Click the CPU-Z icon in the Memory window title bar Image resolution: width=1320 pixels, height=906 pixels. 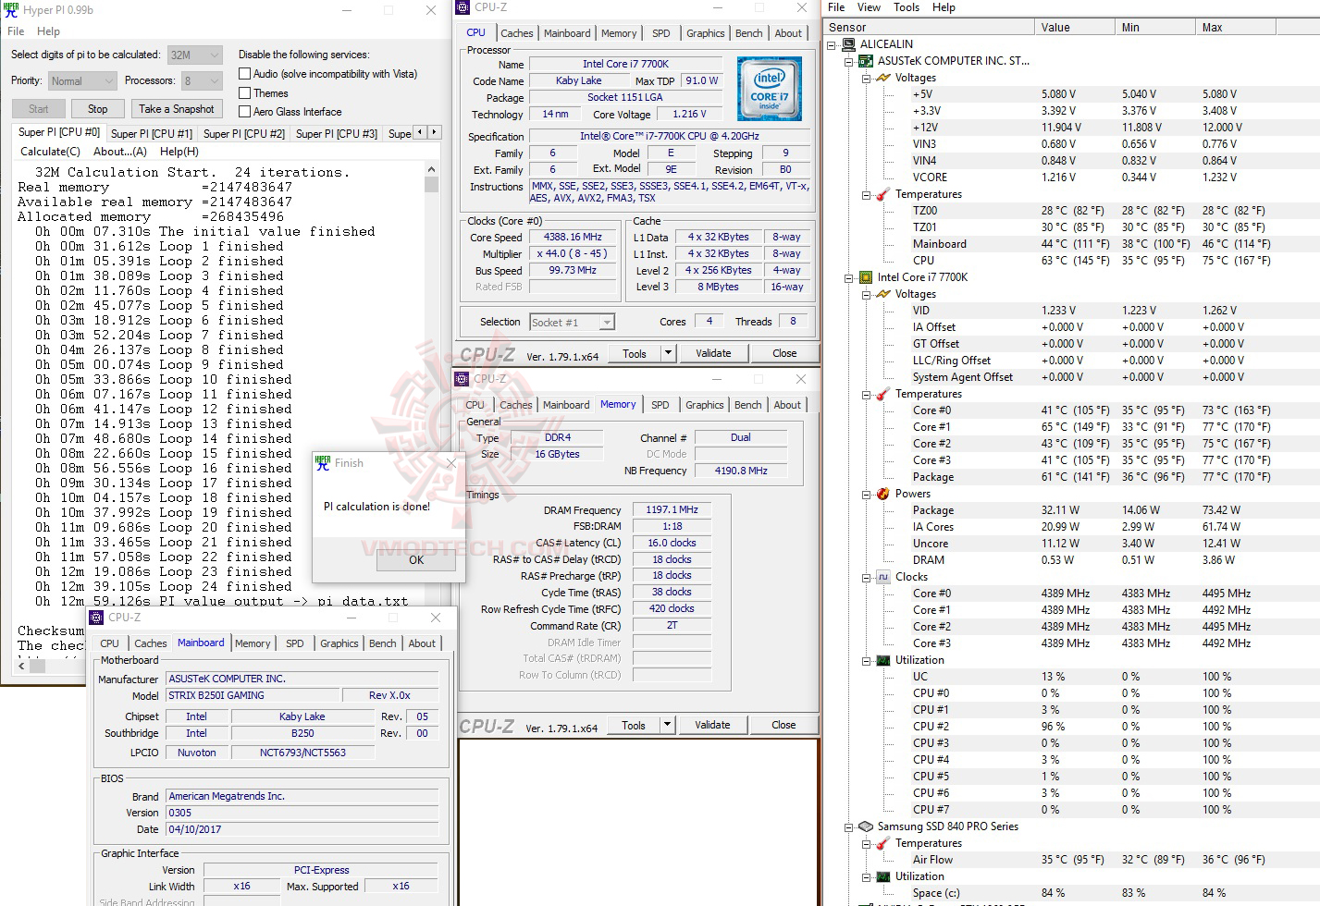463,379
